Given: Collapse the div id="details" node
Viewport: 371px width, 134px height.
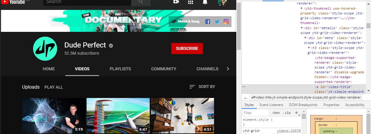Looking at the screenshot, I should (302, 28).
